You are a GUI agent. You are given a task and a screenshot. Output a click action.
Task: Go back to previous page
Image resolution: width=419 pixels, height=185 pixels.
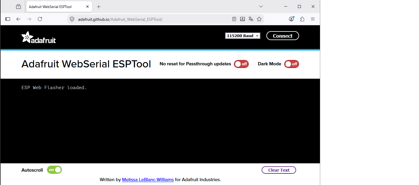tap(18, 19)
